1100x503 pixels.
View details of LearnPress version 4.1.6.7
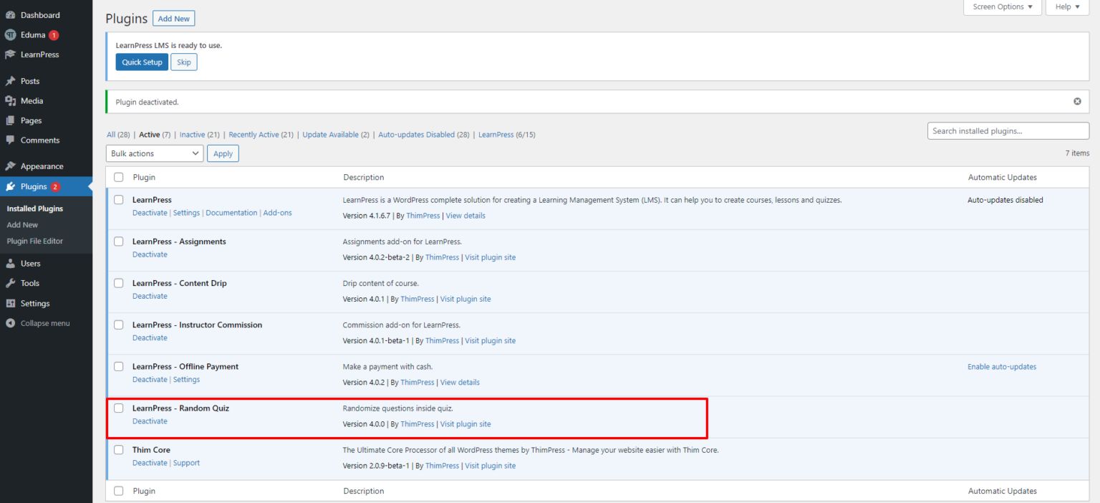click(x=465, y=216)
